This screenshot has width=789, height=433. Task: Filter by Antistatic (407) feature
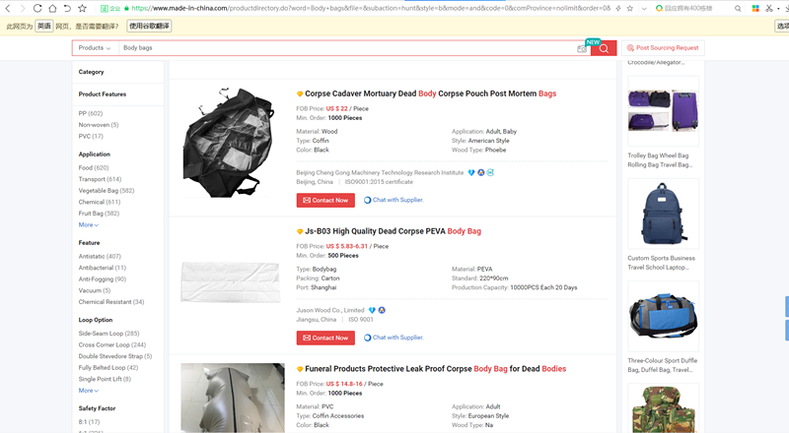pos(100,256)
